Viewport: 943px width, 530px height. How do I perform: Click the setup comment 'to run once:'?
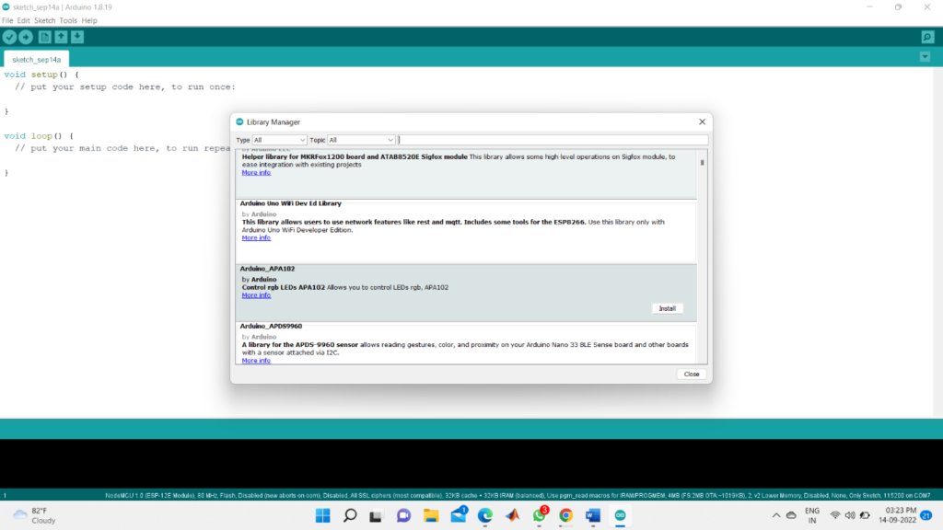tap(204, 87)
